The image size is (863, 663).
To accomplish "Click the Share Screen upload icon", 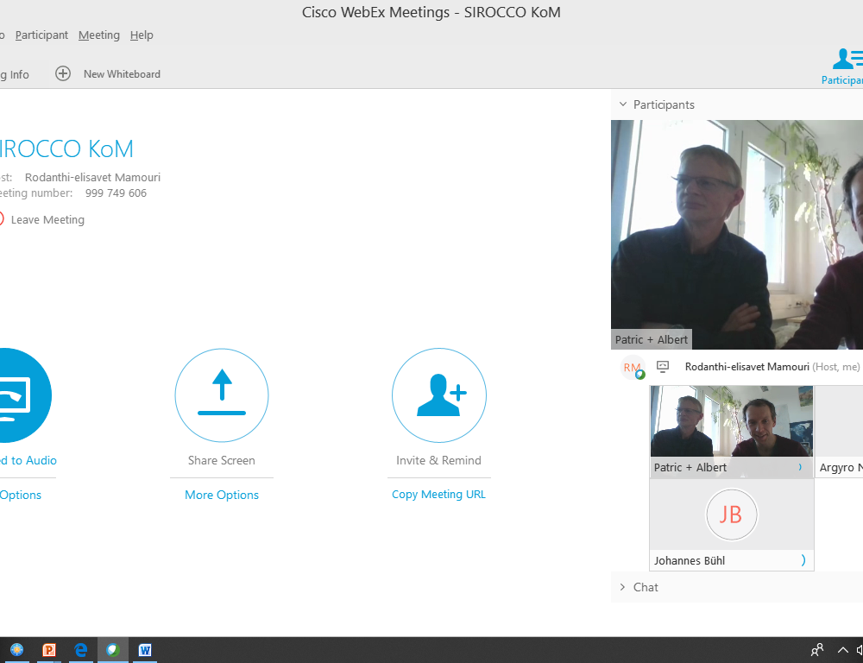I will click(x=222, y=395).
